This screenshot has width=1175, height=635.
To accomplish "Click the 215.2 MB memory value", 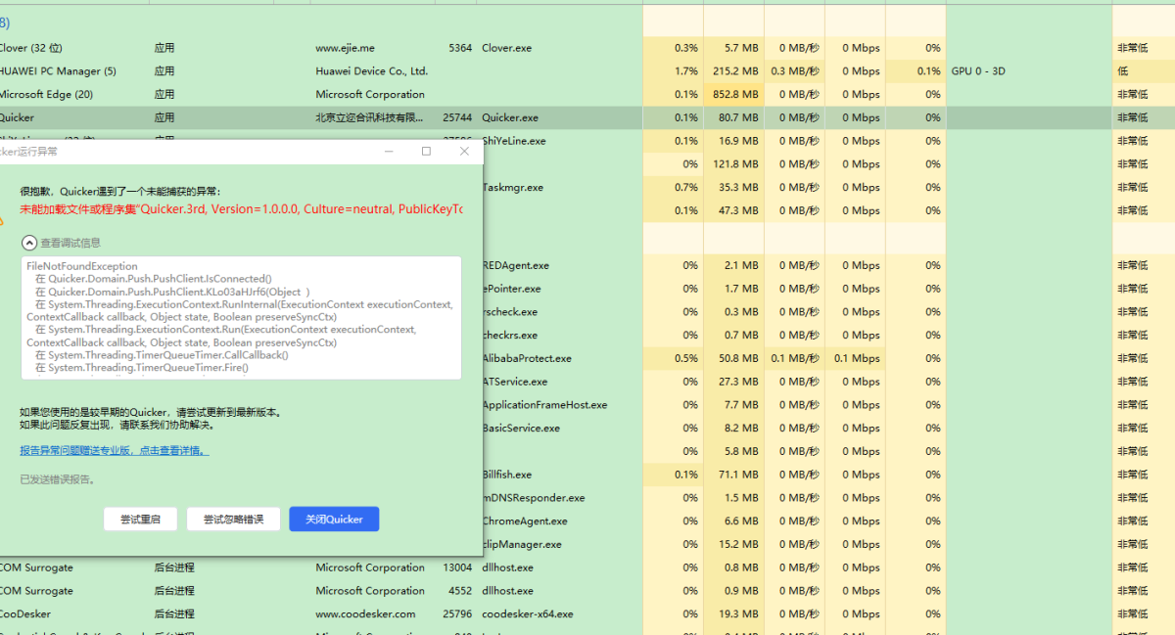I will pos(735,71).
